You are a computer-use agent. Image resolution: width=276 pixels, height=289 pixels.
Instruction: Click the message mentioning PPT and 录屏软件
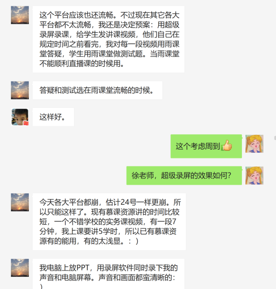pyautogui.click(x=108, y=274)
